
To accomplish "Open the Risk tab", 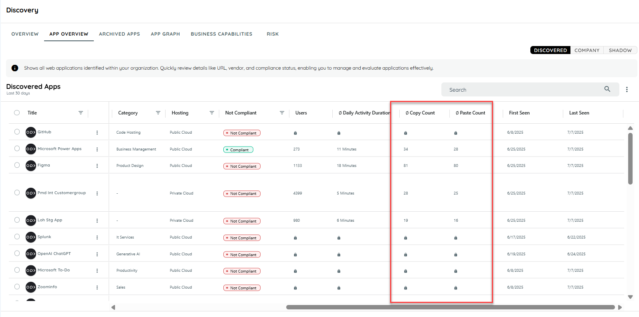I will pos(273,34).
